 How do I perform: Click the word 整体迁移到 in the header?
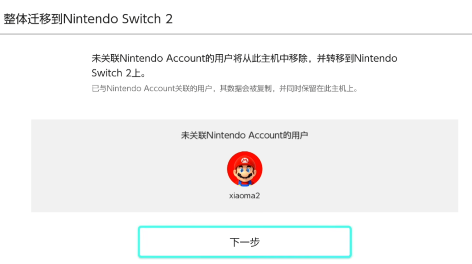point(33,19)
